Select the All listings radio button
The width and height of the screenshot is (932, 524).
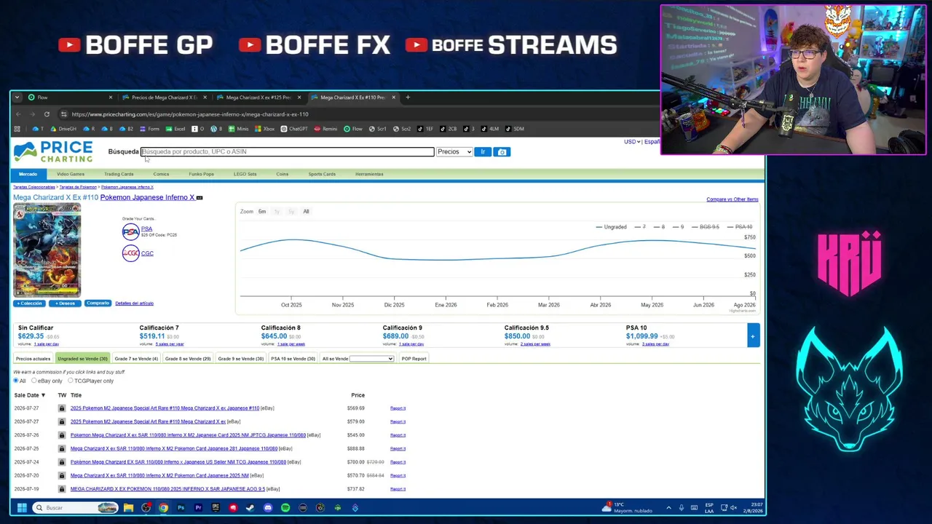(16, 381)
